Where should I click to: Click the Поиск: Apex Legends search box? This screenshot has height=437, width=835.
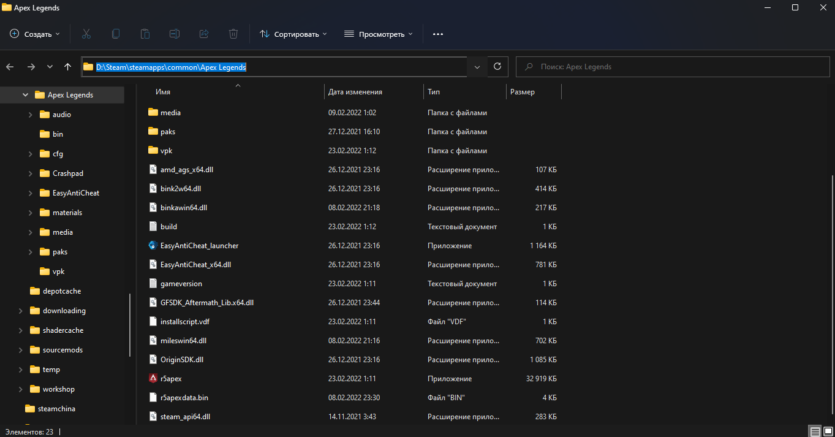tap(673, 67)
